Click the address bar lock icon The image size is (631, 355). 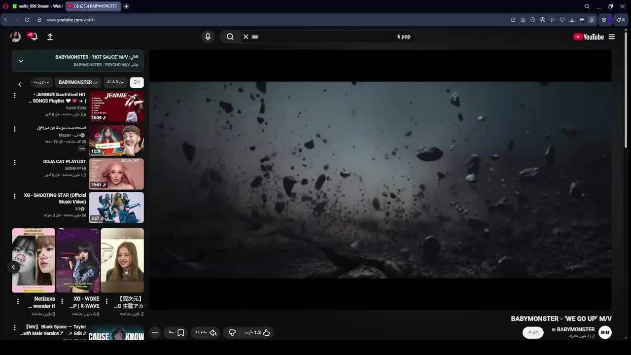(39, 20)
